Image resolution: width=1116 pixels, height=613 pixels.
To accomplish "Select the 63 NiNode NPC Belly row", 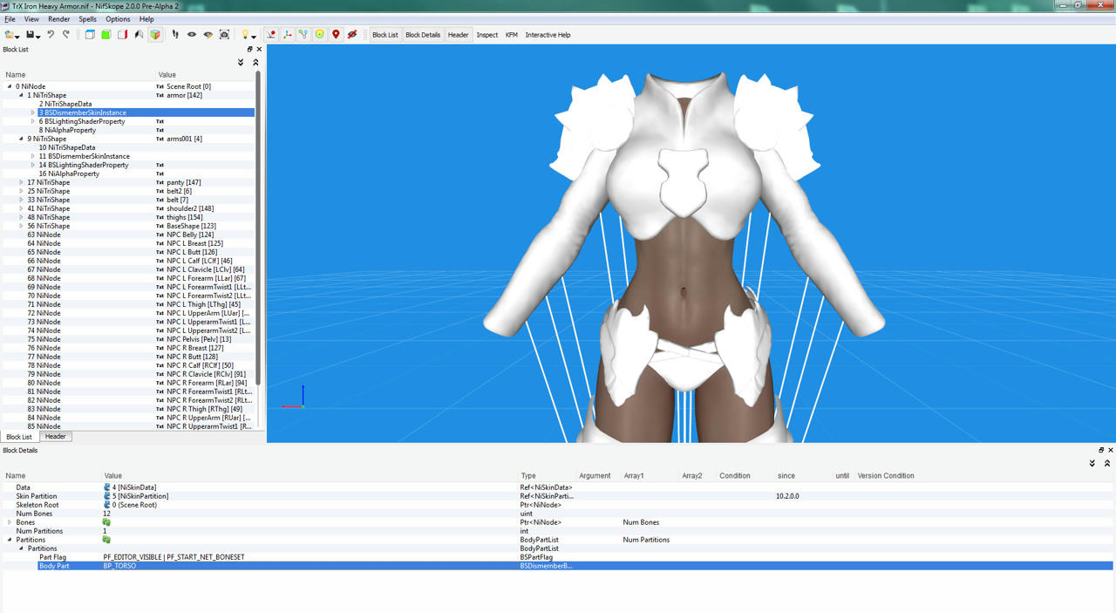I will tap(129, 235).
